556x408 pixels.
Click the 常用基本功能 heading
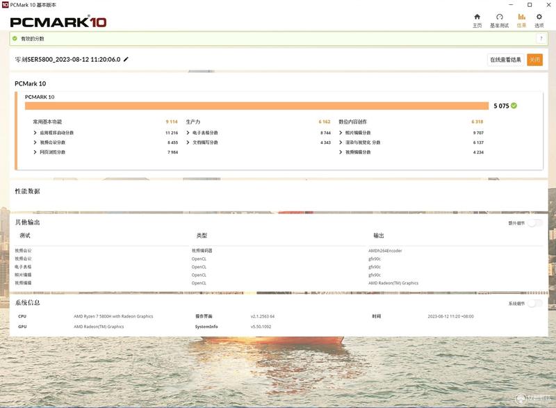coord(47,122)
